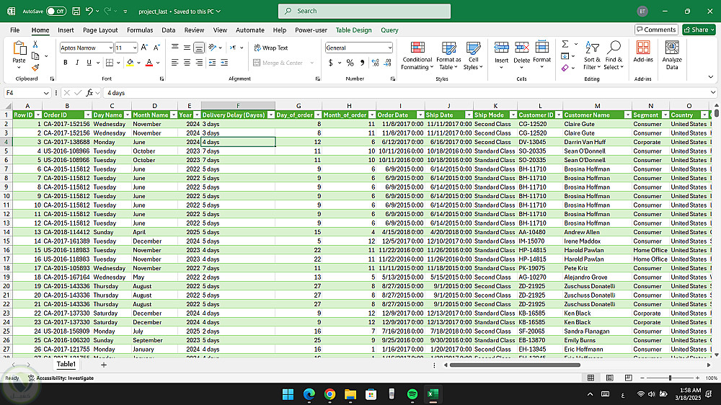Image resolution: width=721 pixels, height=405 pixels.
Task: Click the Insert Function fx icon
Action: pos(89,92)
